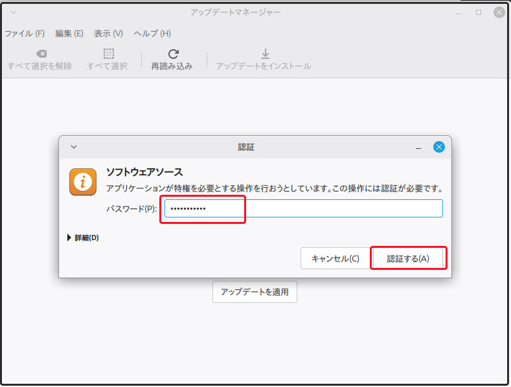The width and height of the screenshot is (511, 387).
Task: Open the 認証 dialog window menu chevron
Action: pyautogui.click(x=74, y=147)
